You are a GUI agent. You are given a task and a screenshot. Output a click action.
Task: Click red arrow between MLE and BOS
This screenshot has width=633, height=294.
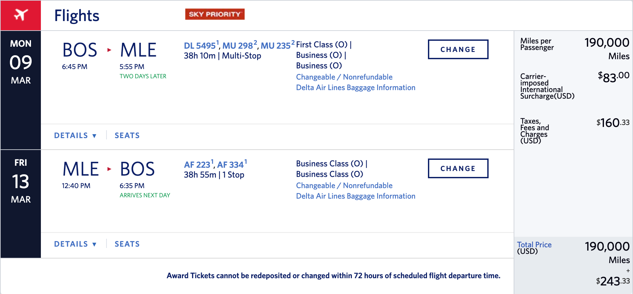coord(109,169)
